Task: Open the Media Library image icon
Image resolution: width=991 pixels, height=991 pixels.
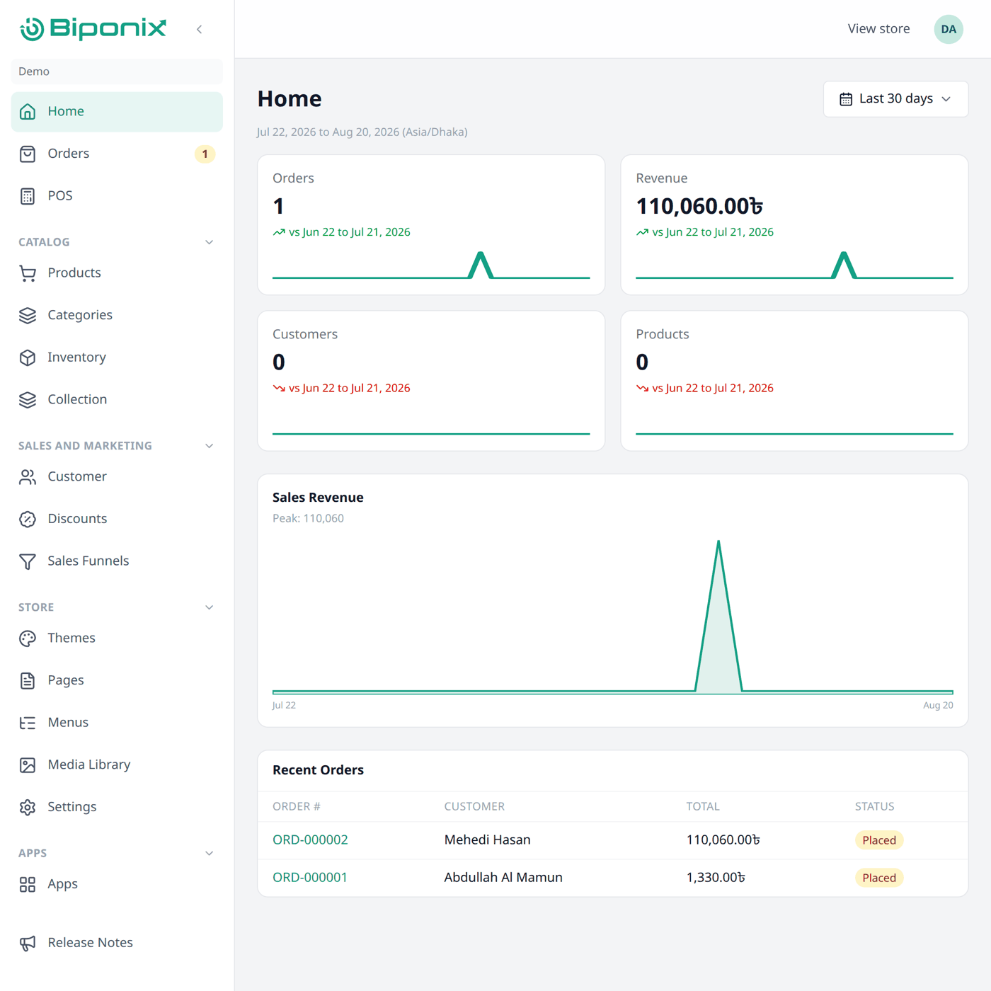Action: tap(28, 765)
